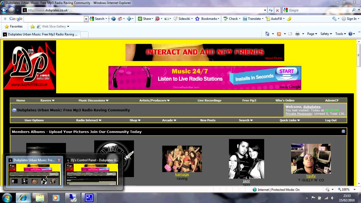Click the Private Messages link
Screen dimensions: 361x203
click(x=299, y=114)
